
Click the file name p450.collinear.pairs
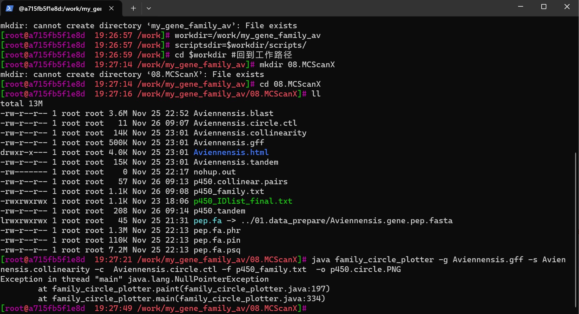pyautogui.click(x=240, y=182)
